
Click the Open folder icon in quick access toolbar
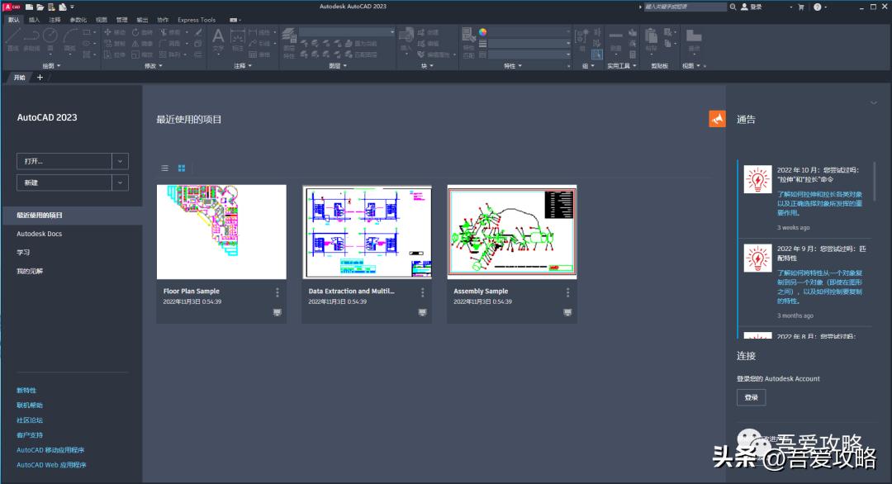click(x=40, y=7)
